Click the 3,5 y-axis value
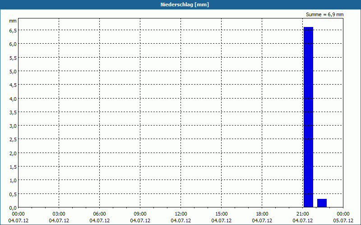 13,112
